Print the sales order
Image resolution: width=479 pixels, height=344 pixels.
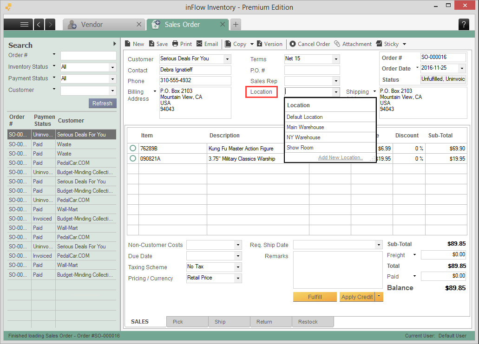pyautogui.click(x=182, y=44)
